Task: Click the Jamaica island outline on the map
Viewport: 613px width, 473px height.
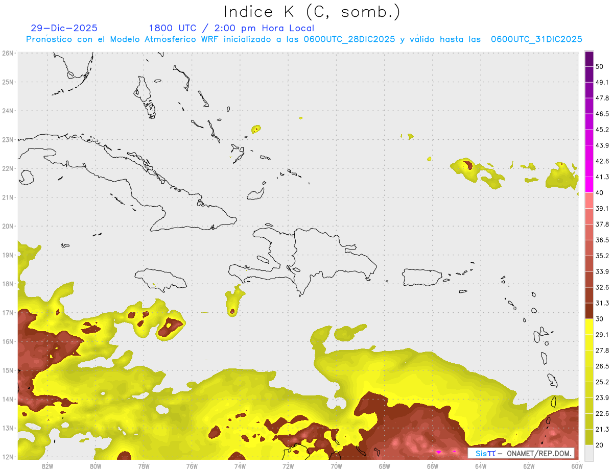Action: (160, 280)
